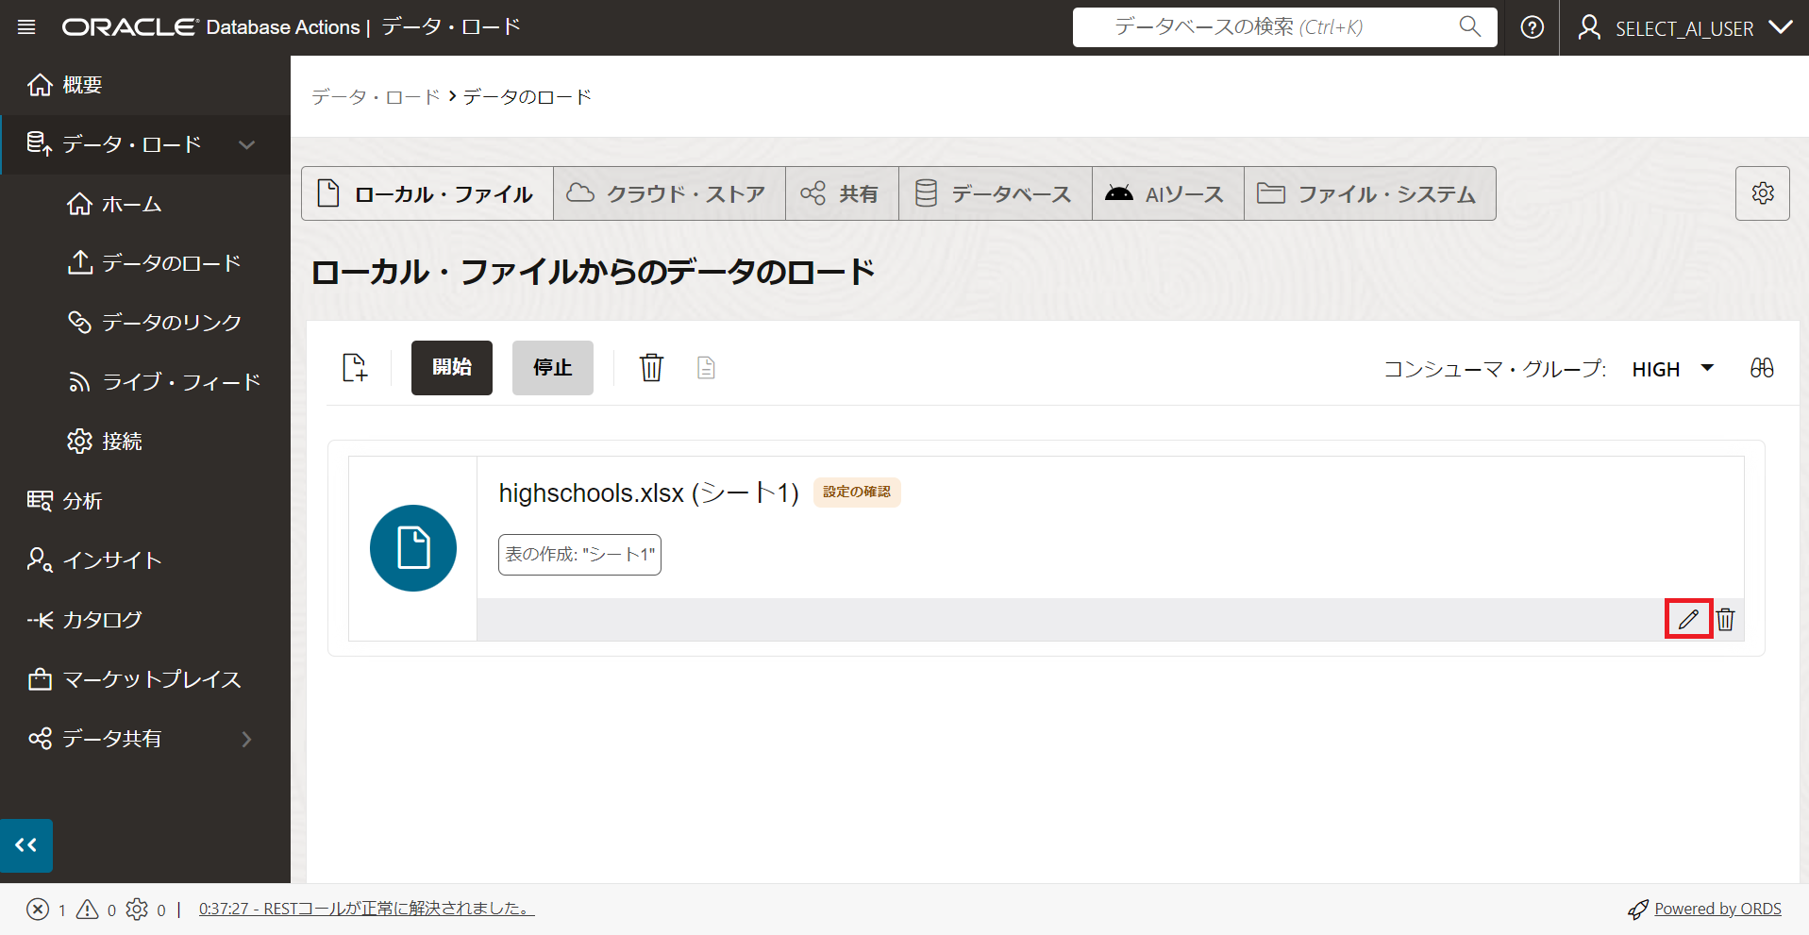Image resolution: width=1809 pixels, height=935 pixels.
Task: Switch to the クラウド・ストア tab
Action: pos(668,194)
